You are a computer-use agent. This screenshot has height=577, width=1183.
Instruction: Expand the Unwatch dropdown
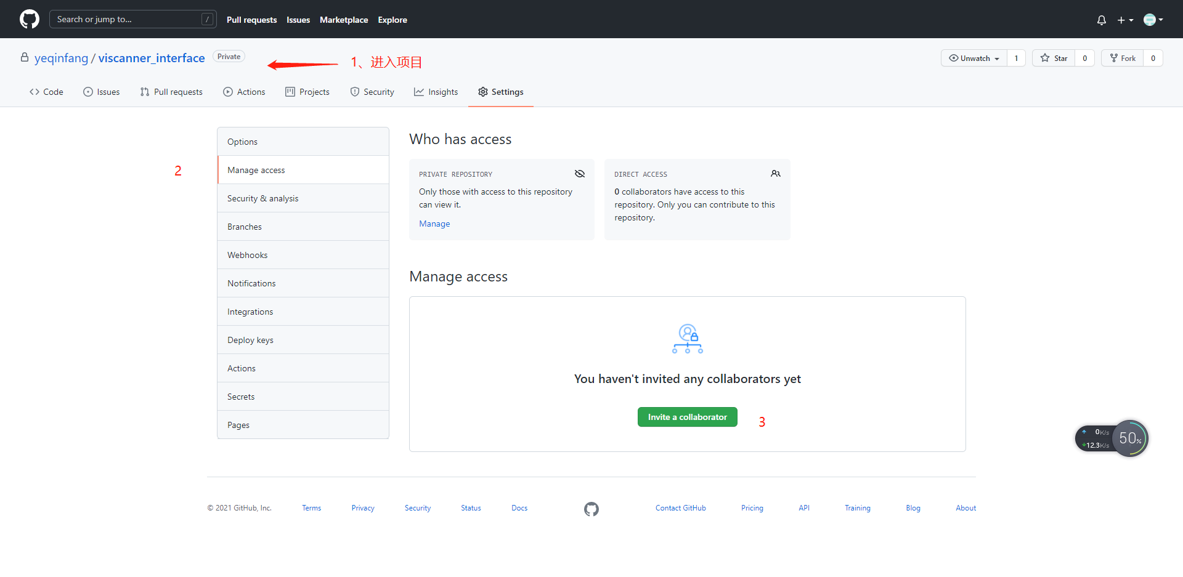(974, 58)
